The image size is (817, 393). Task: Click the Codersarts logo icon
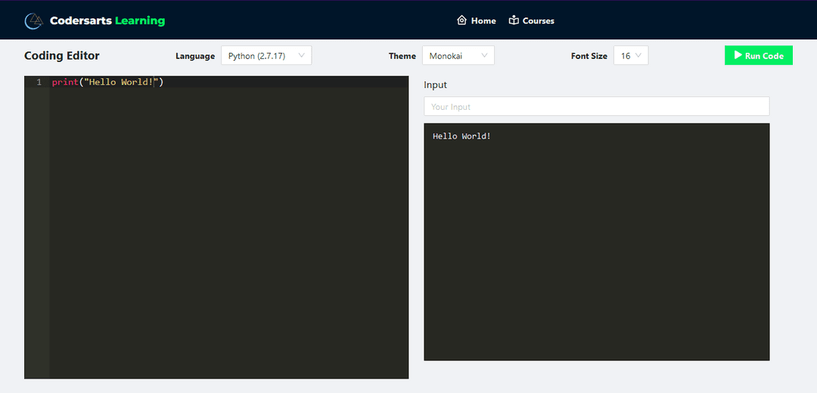(33, 21)
